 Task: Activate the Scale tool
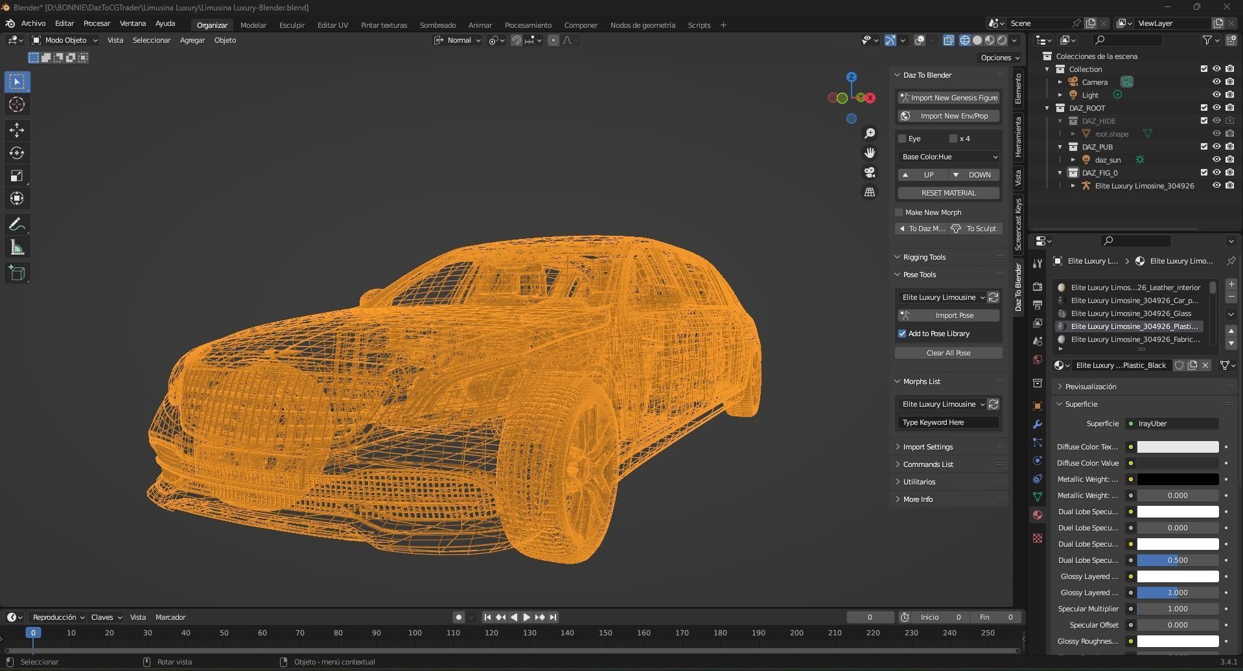17,176
